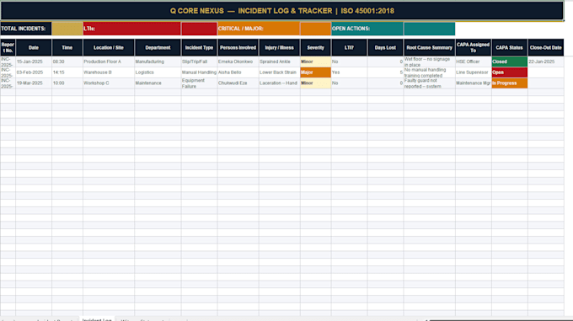Select the Yes LTI cell
This screenshot has height=321, width=573.
pos(350,72)
